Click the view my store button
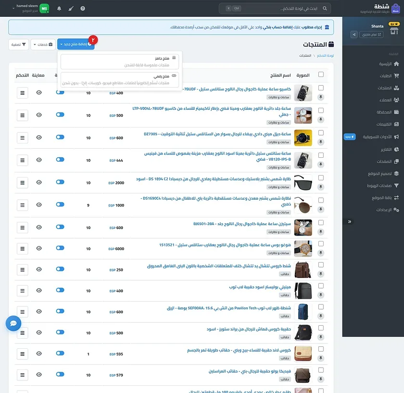The width and height of the screenshot is (404, 393). click(371, 35)
